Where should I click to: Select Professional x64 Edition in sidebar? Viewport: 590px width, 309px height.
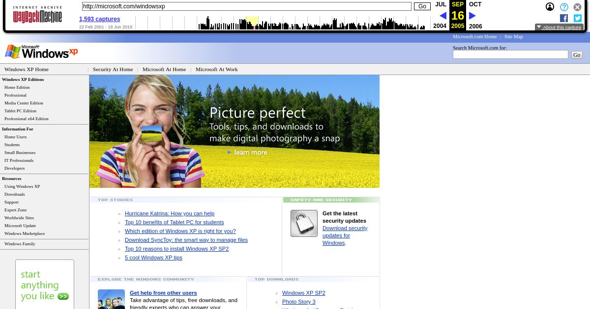click(x=27, y=119)
